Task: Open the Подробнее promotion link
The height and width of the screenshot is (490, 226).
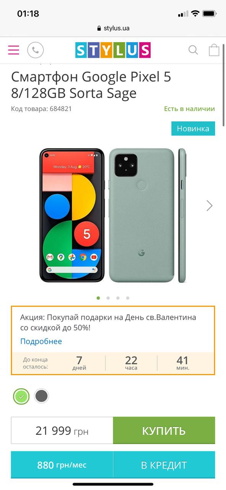Action: point(41,341)
